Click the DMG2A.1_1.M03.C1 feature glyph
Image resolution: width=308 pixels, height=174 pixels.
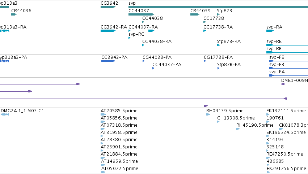pos(4,114)
